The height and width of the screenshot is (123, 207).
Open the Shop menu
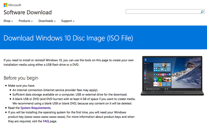[x=8, y=21]
